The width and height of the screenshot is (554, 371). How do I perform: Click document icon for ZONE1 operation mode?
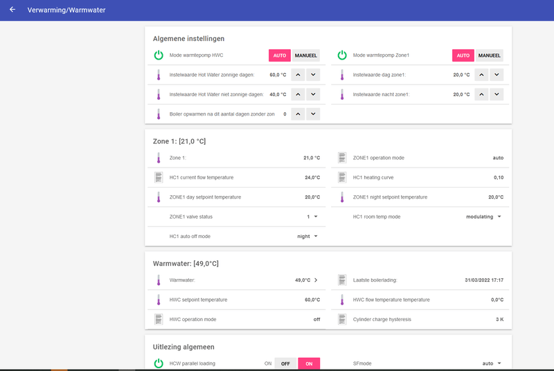pos(342,158)
